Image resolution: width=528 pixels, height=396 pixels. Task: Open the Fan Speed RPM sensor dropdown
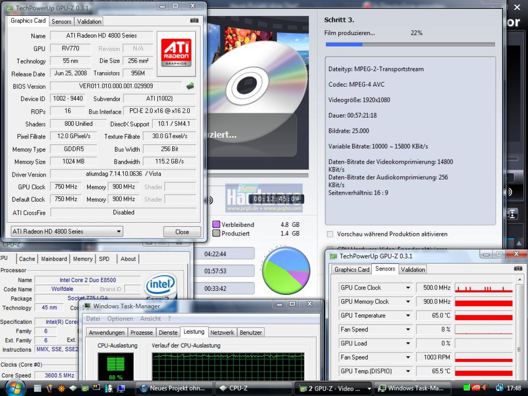(x=408, y=358)
